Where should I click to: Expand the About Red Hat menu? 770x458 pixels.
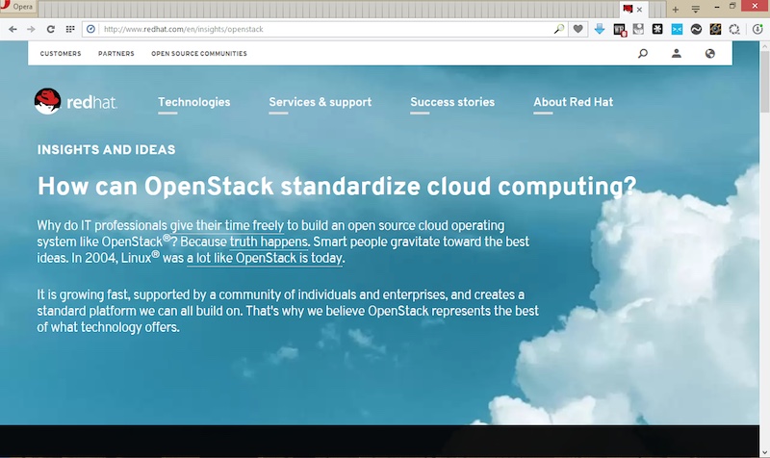573,102
